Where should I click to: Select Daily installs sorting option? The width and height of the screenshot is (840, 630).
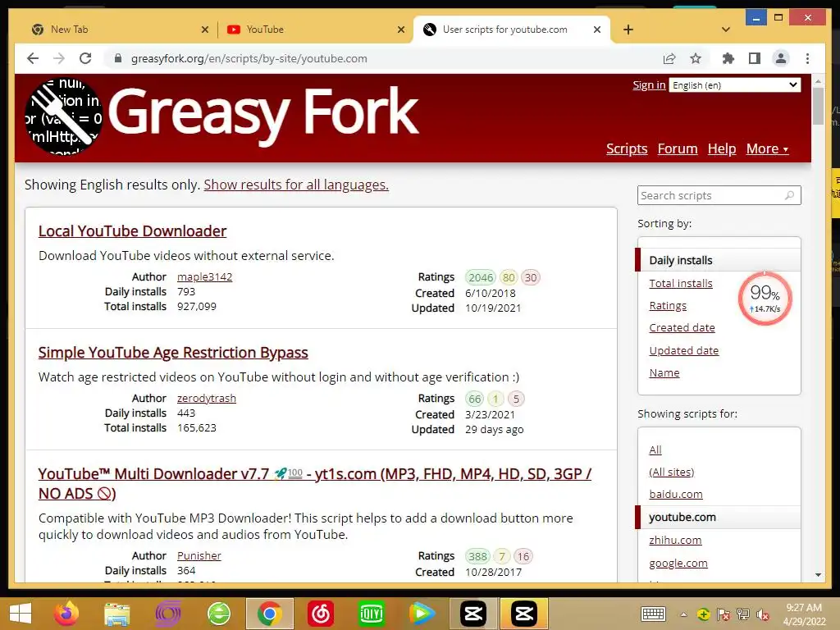coord(719,260)
